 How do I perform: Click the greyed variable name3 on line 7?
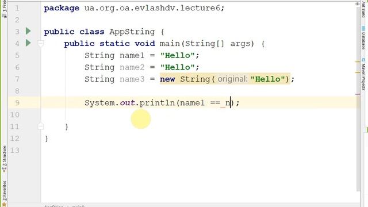click(132, 79)
